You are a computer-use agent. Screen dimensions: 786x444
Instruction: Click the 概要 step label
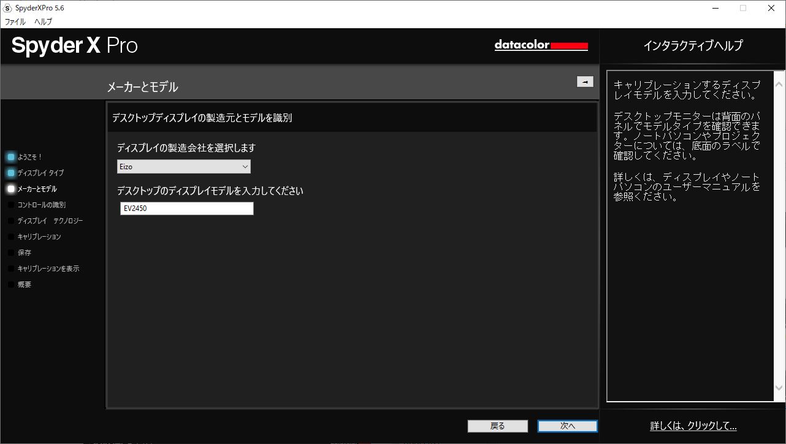click(x=25, y=285)
